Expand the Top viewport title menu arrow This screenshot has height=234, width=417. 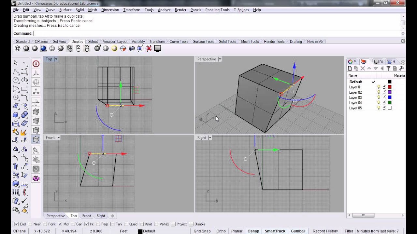click(x=56, y=59)
